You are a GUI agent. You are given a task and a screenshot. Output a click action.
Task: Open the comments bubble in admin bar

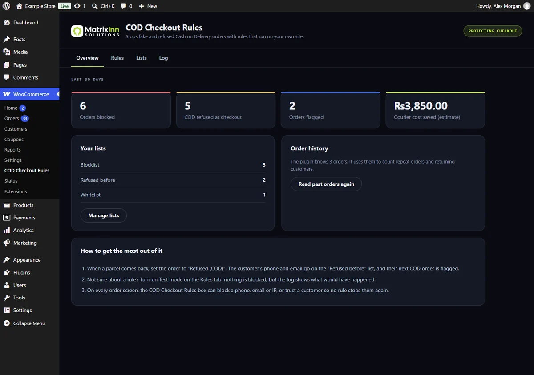coord(124,6)
